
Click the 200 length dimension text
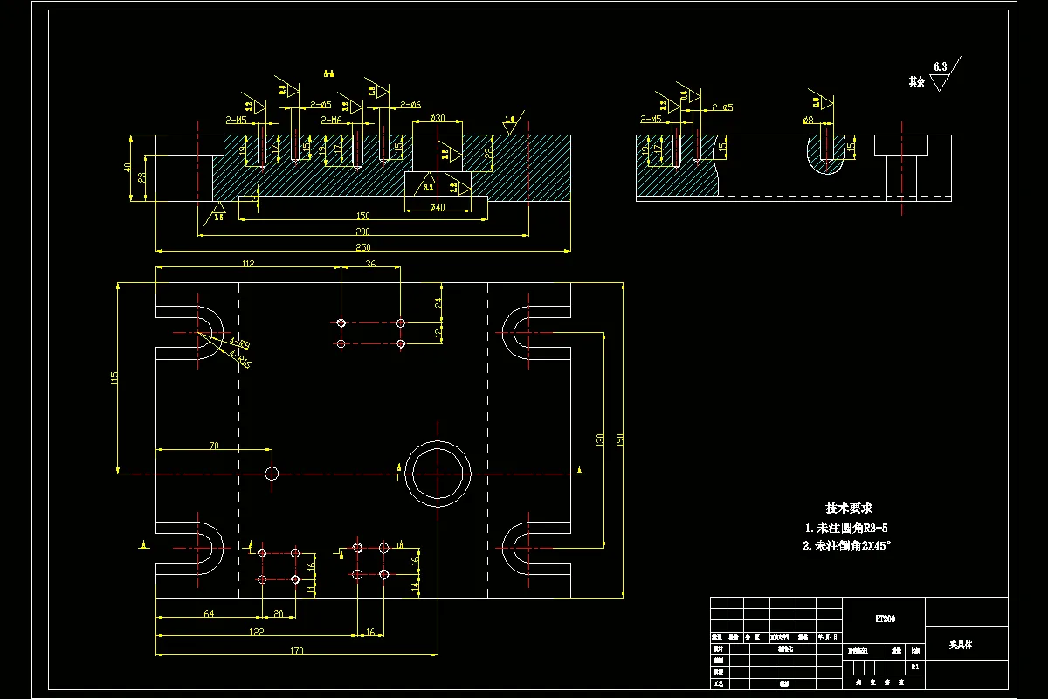click(362, 232)
